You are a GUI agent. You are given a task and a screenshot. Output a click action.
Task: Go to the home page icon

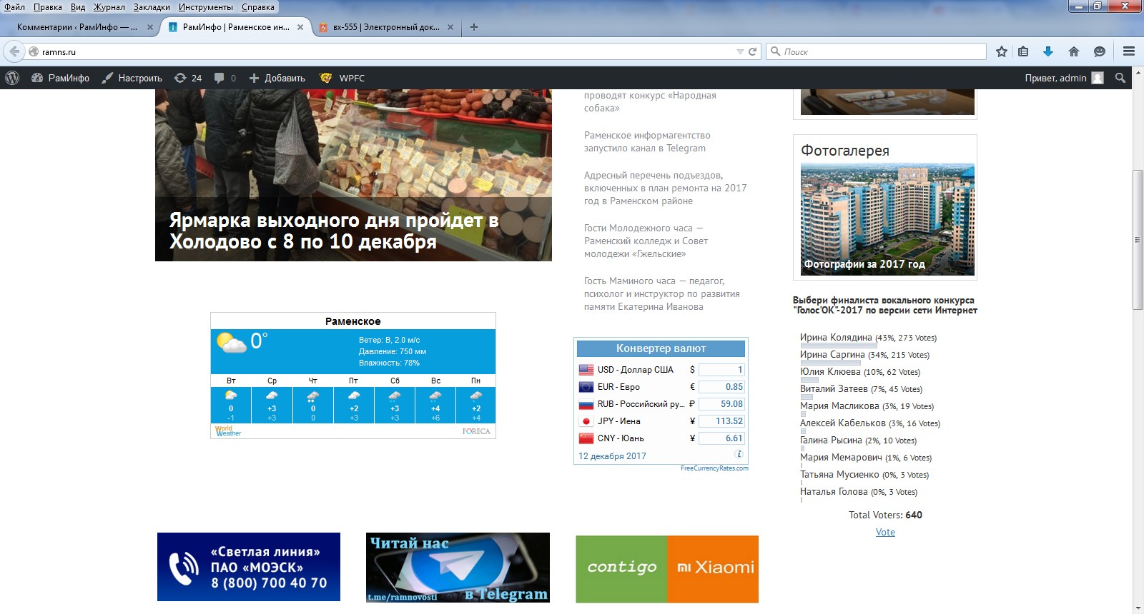point(1073,51)
